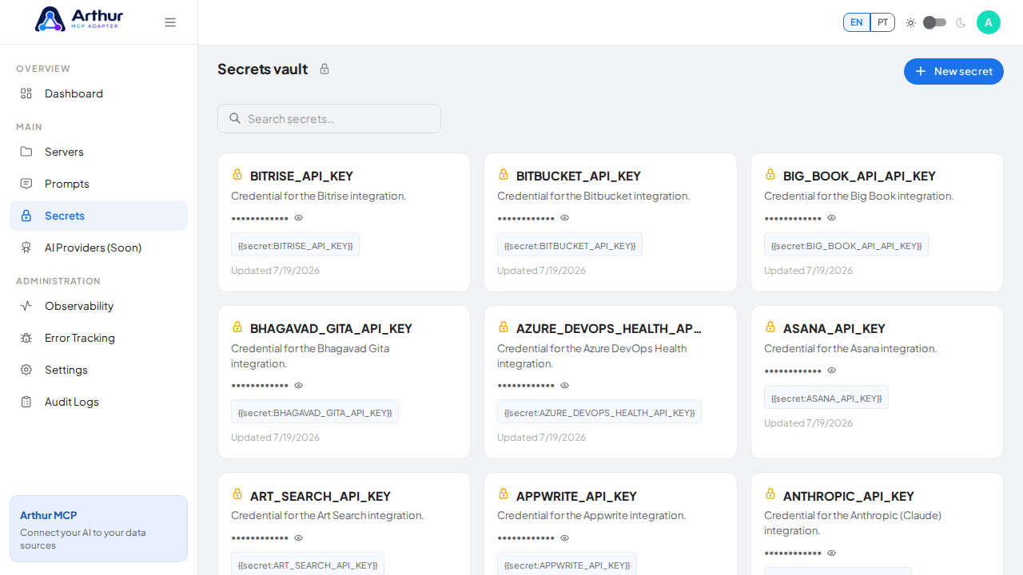Navigate to Observability
This screenshot has width=1023, height=575.
(x=98, y=306)
